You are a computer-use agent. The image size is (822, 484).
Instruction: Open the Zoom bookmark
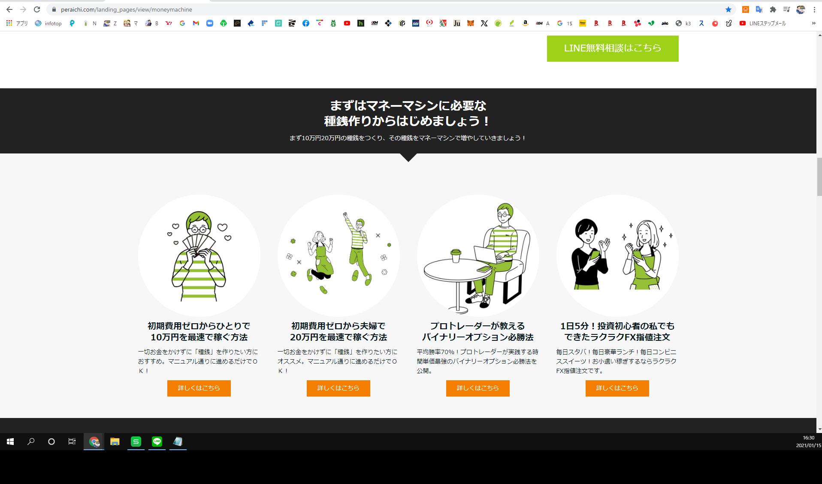[210, 23]
